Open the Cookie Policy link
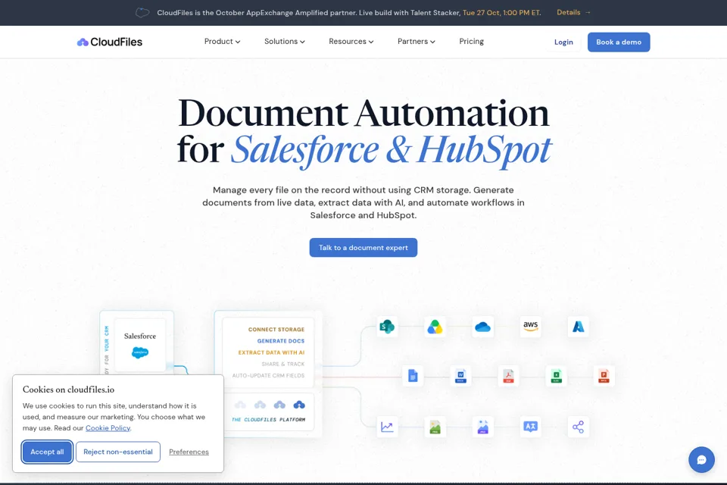This screenshot has height=485, width=727. pyautogui.click(x=108, y=428)
